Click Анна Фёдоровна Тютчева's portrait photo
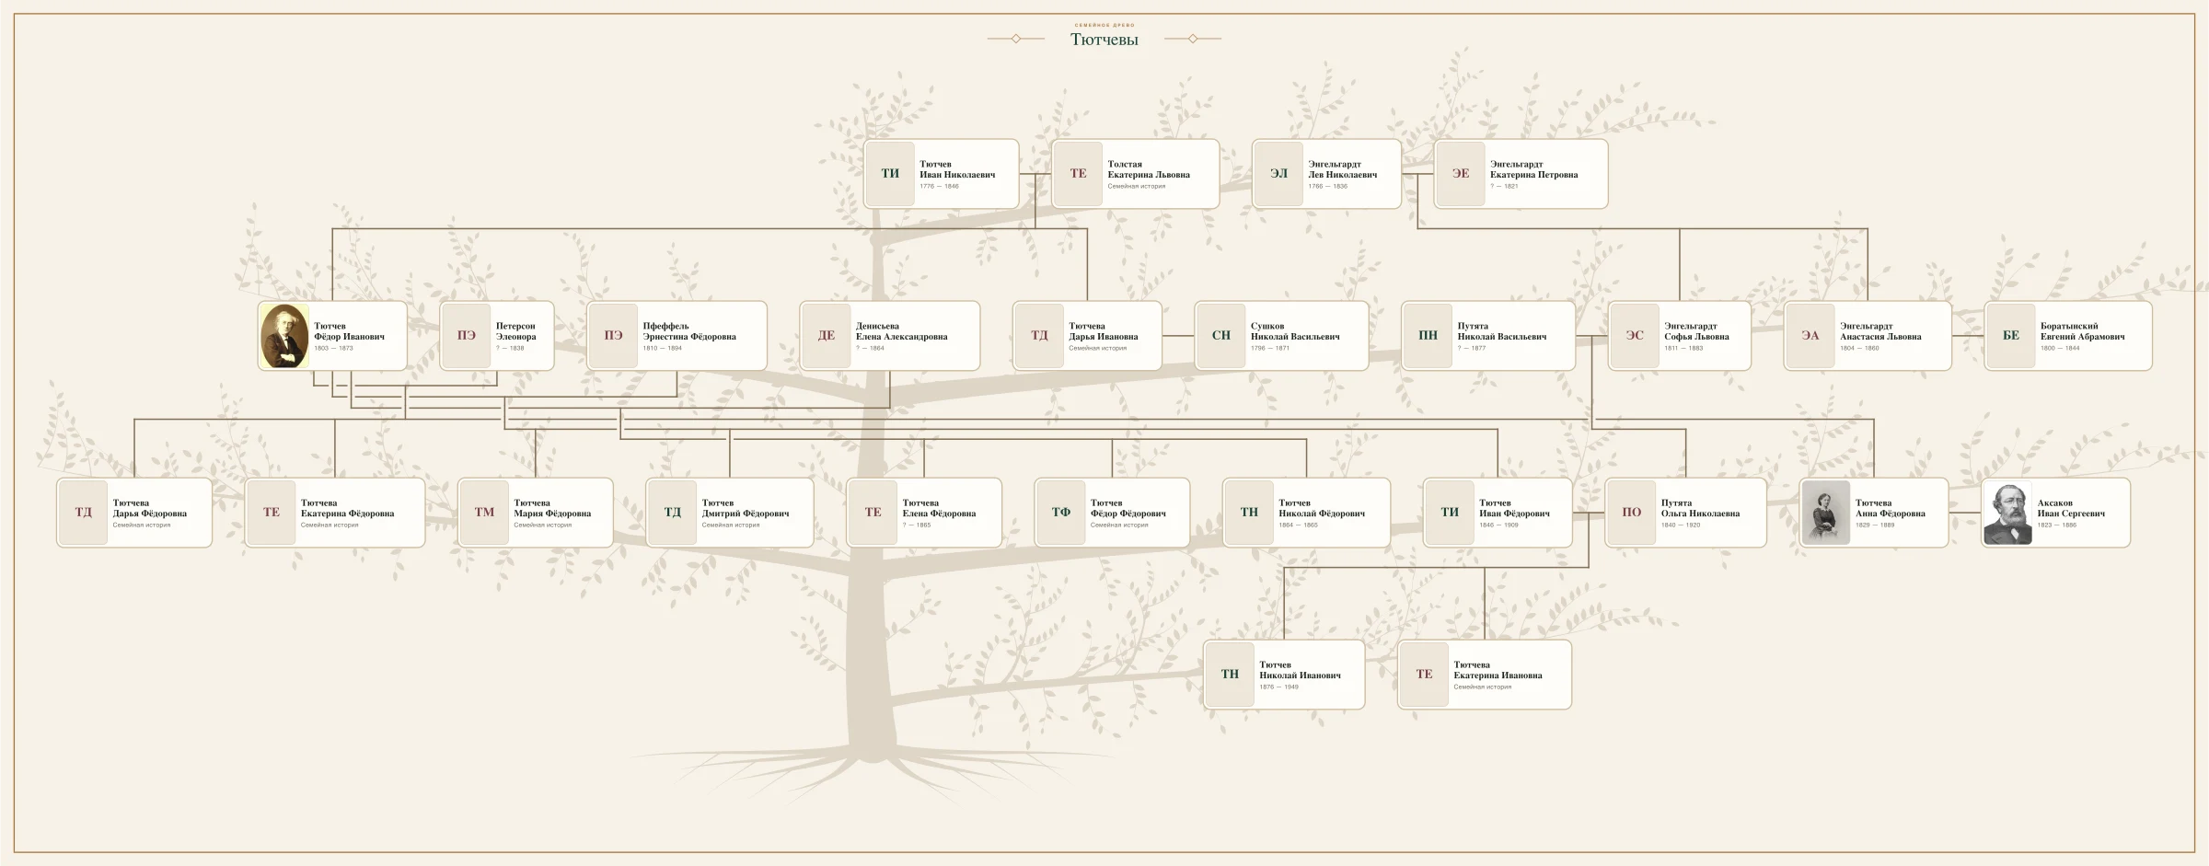 click(x=1825, y=513)
